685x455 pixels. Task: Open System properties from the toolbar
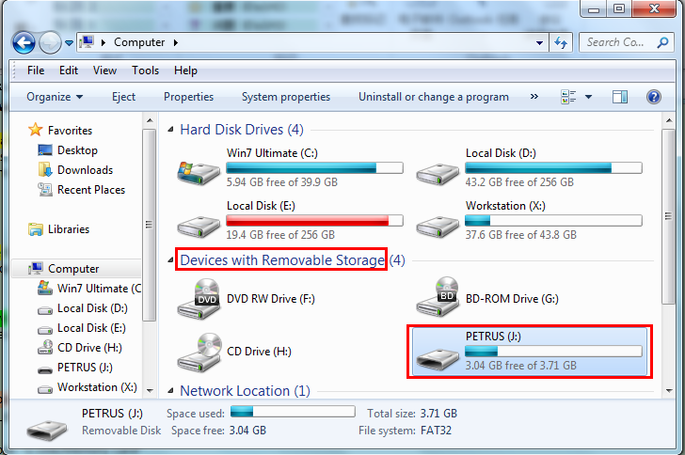[x=286, y=97]
